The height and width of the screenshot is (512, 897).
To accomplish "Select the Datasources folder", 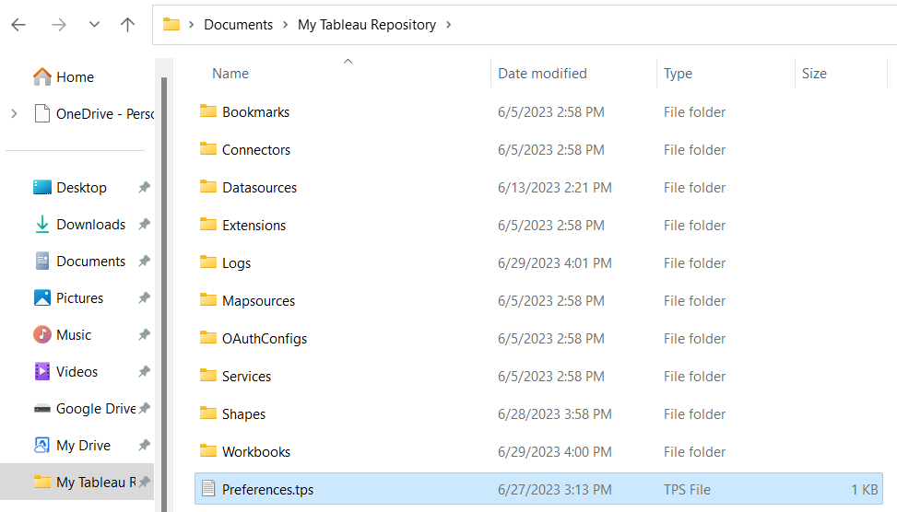I will [x=538, y=188].
